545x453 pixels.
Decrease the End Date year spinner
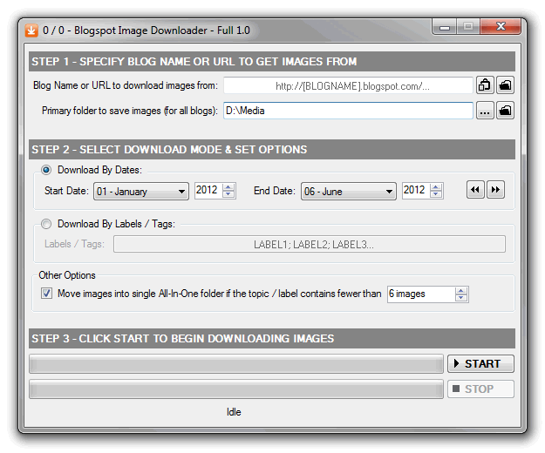tap(436, 194)
